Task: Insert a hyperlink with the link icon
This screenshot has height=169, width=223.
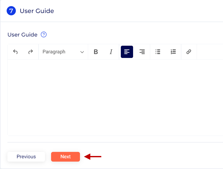Action: pyautogui.click(x=189, y=52)
